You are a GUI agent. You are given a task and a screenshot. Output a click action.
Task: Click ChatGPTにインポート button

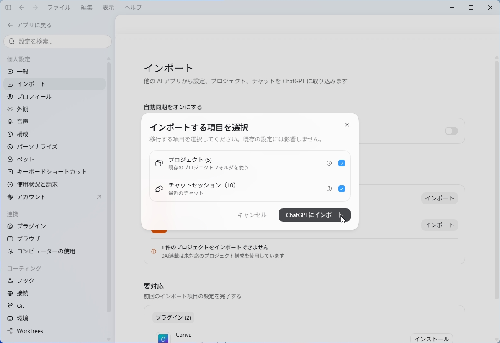click(x=314, y=215)
